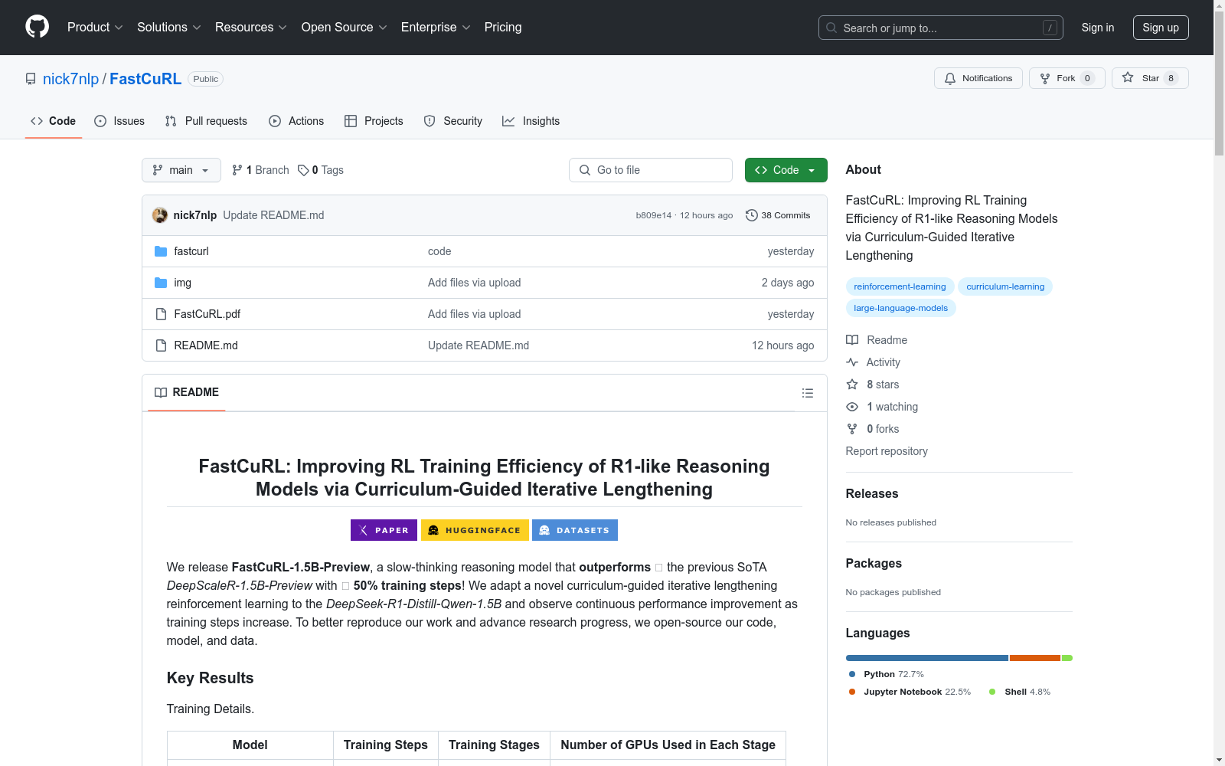Click the watching eye icon
The image size is (1225, 766).
tap(852, 407)
